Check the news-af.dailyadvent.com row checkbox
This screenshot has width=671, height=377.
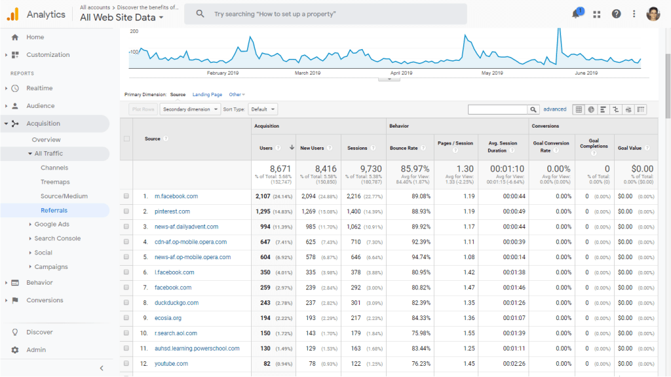126,226
